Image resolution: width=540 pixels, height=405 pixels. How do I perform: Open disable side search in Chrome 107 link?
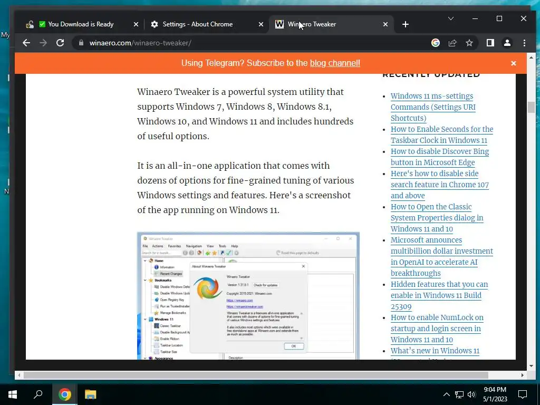tap(440, 185)
